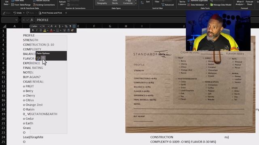The width and height of the screenshot is (259, 145).
Task: Click the formula bar Enter checkmark
Action: tap(28, 20)
